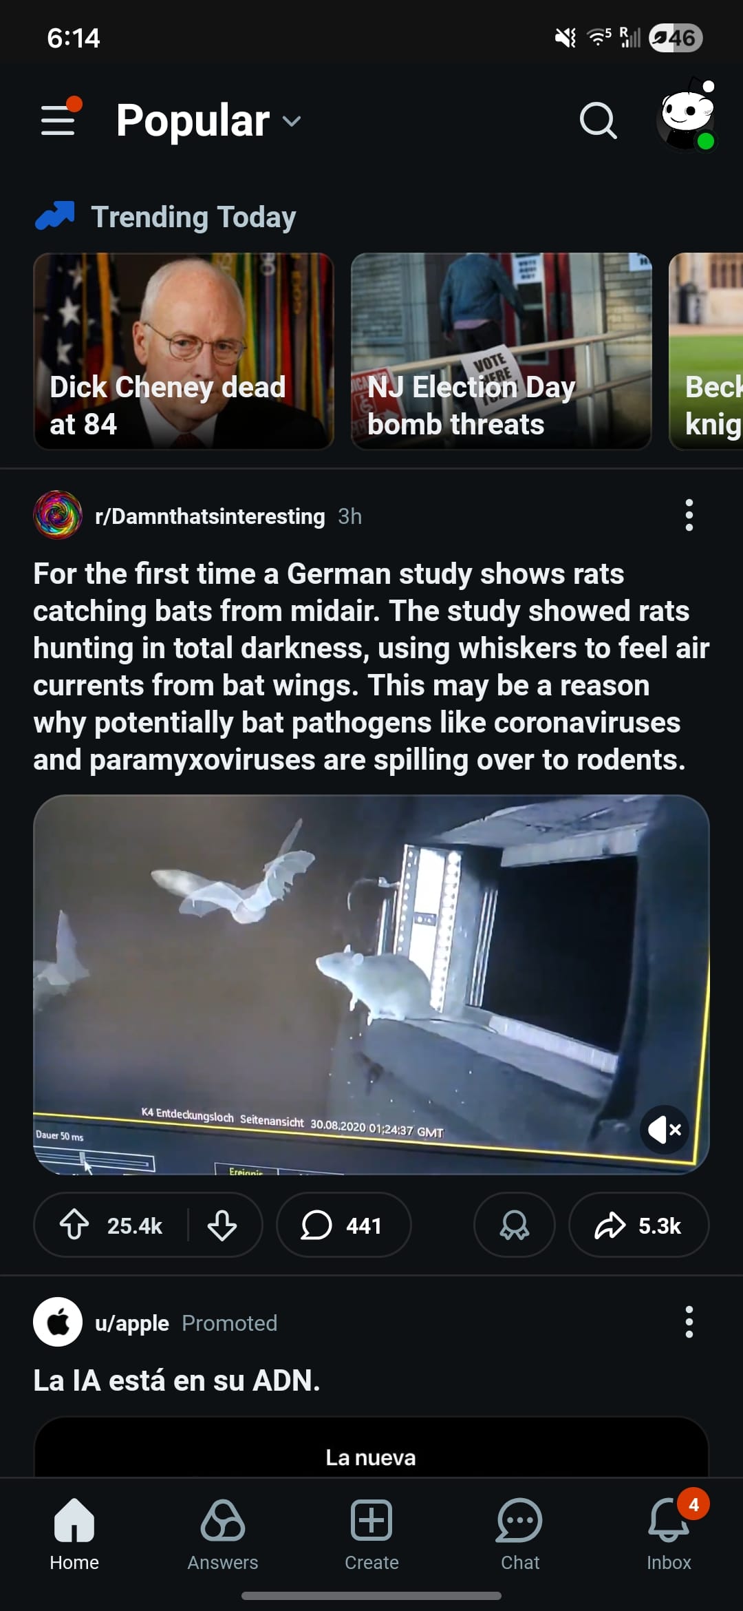This screenshot has height=1611, width=743.
Task: Share the post with 5.3k shares
Action: [x=638, y=1225]
